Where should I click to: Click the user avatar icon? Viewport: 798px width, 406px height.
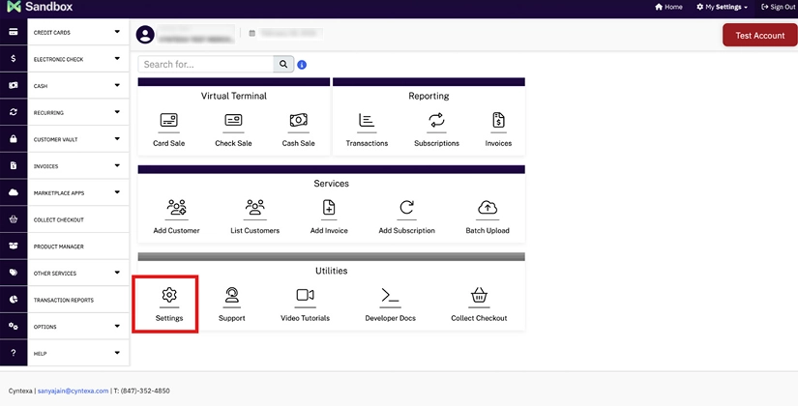pos(145,35)
